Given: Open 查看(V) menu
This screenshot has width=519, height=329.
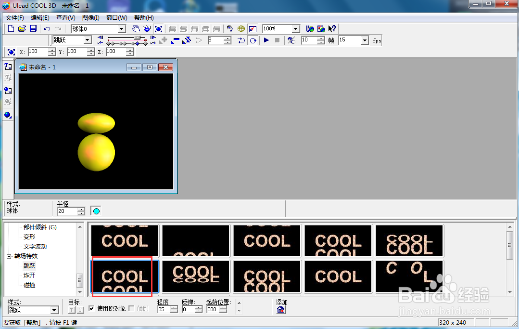Looking at the screenshot, I should pos(65,18).
